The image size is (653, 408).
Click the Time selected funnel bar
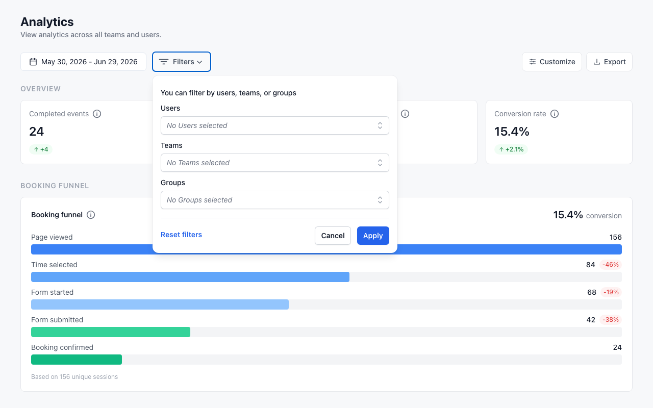click(x=190, y=277)
